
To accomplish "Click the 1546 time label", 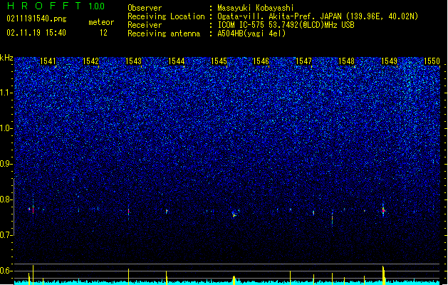I will pos(261,61).
